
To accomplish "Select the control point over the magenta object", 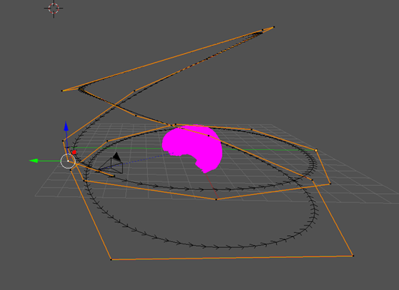I will pos(208,136).
